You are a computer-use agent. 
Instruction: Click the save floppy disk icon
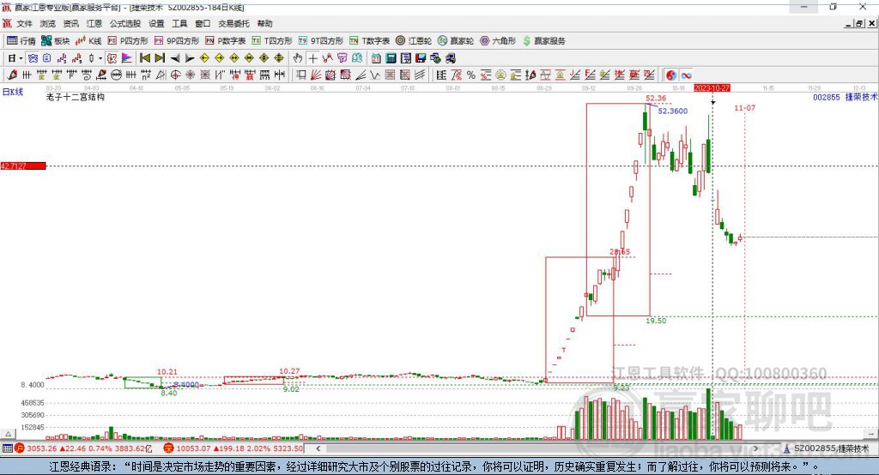421,58
